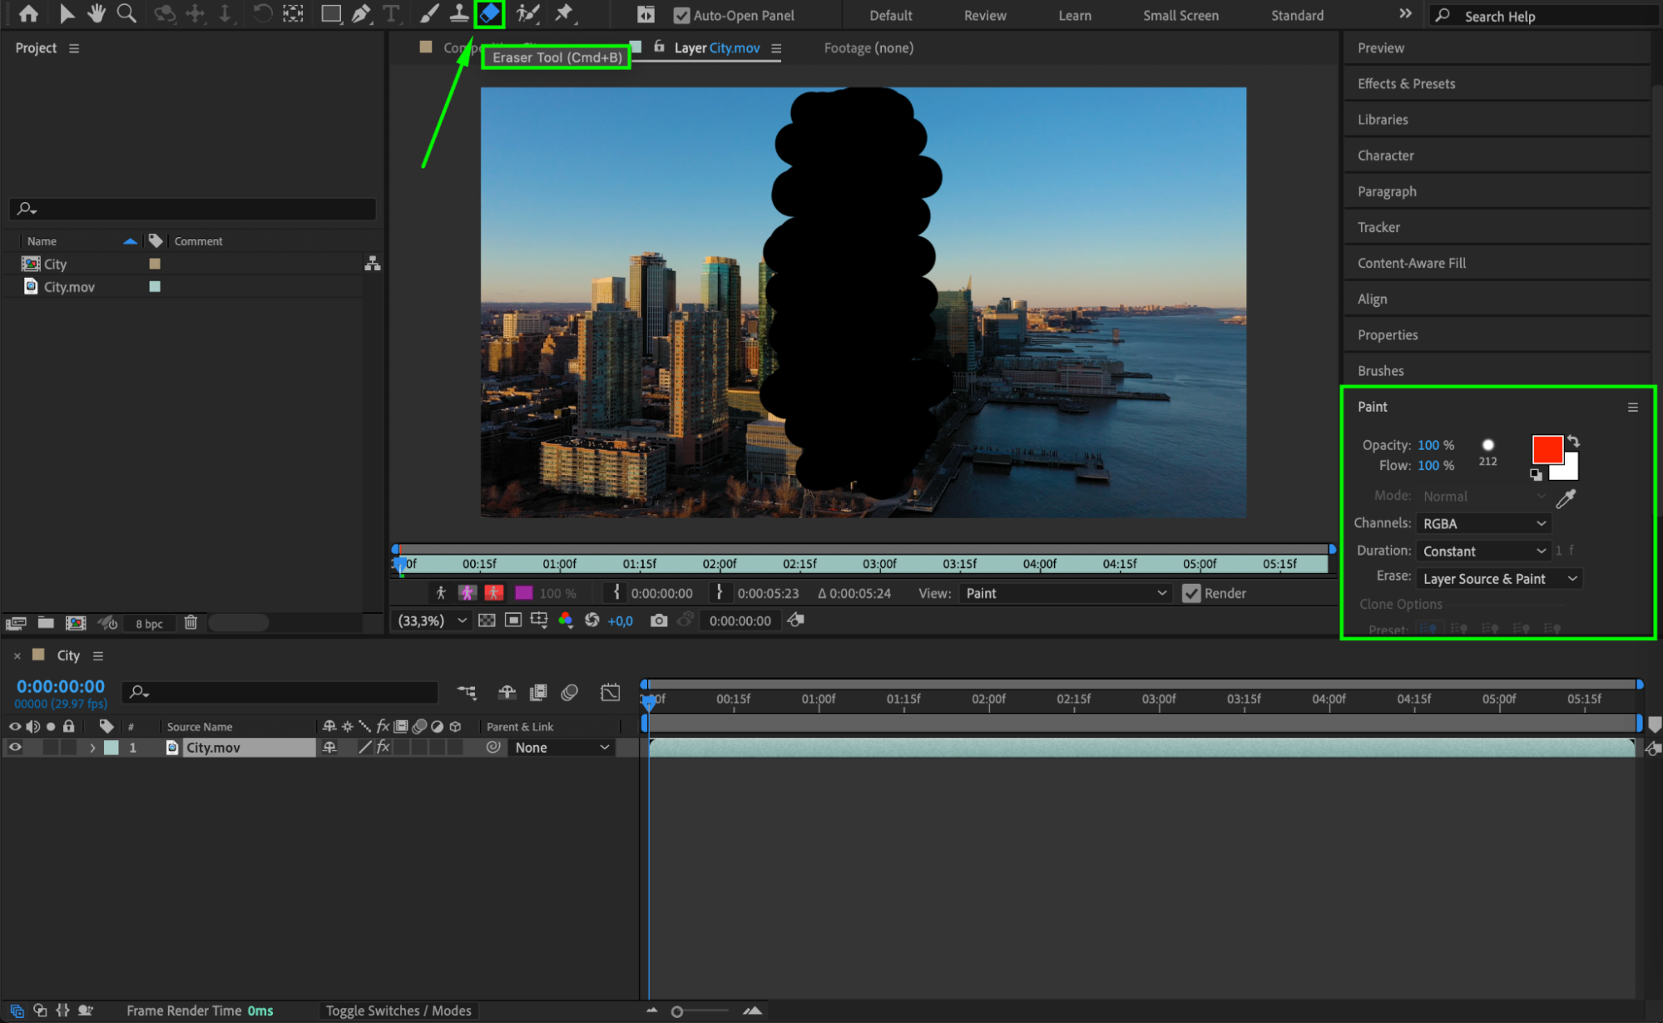Open the Review workspace
Image resolution: width=1663 pixels, height=1023 pixels.
(x=984, y=15)
